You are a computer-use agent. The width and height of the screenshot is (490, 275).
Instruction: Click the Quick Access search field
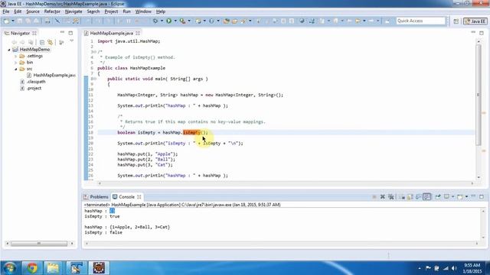(x=420, y=21)
